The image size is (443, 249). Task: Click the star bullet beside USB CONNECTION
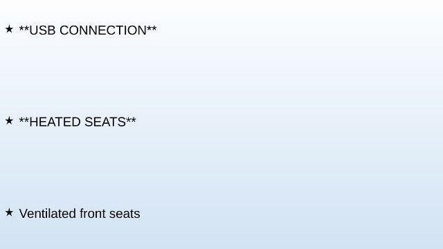coord(9,29)
